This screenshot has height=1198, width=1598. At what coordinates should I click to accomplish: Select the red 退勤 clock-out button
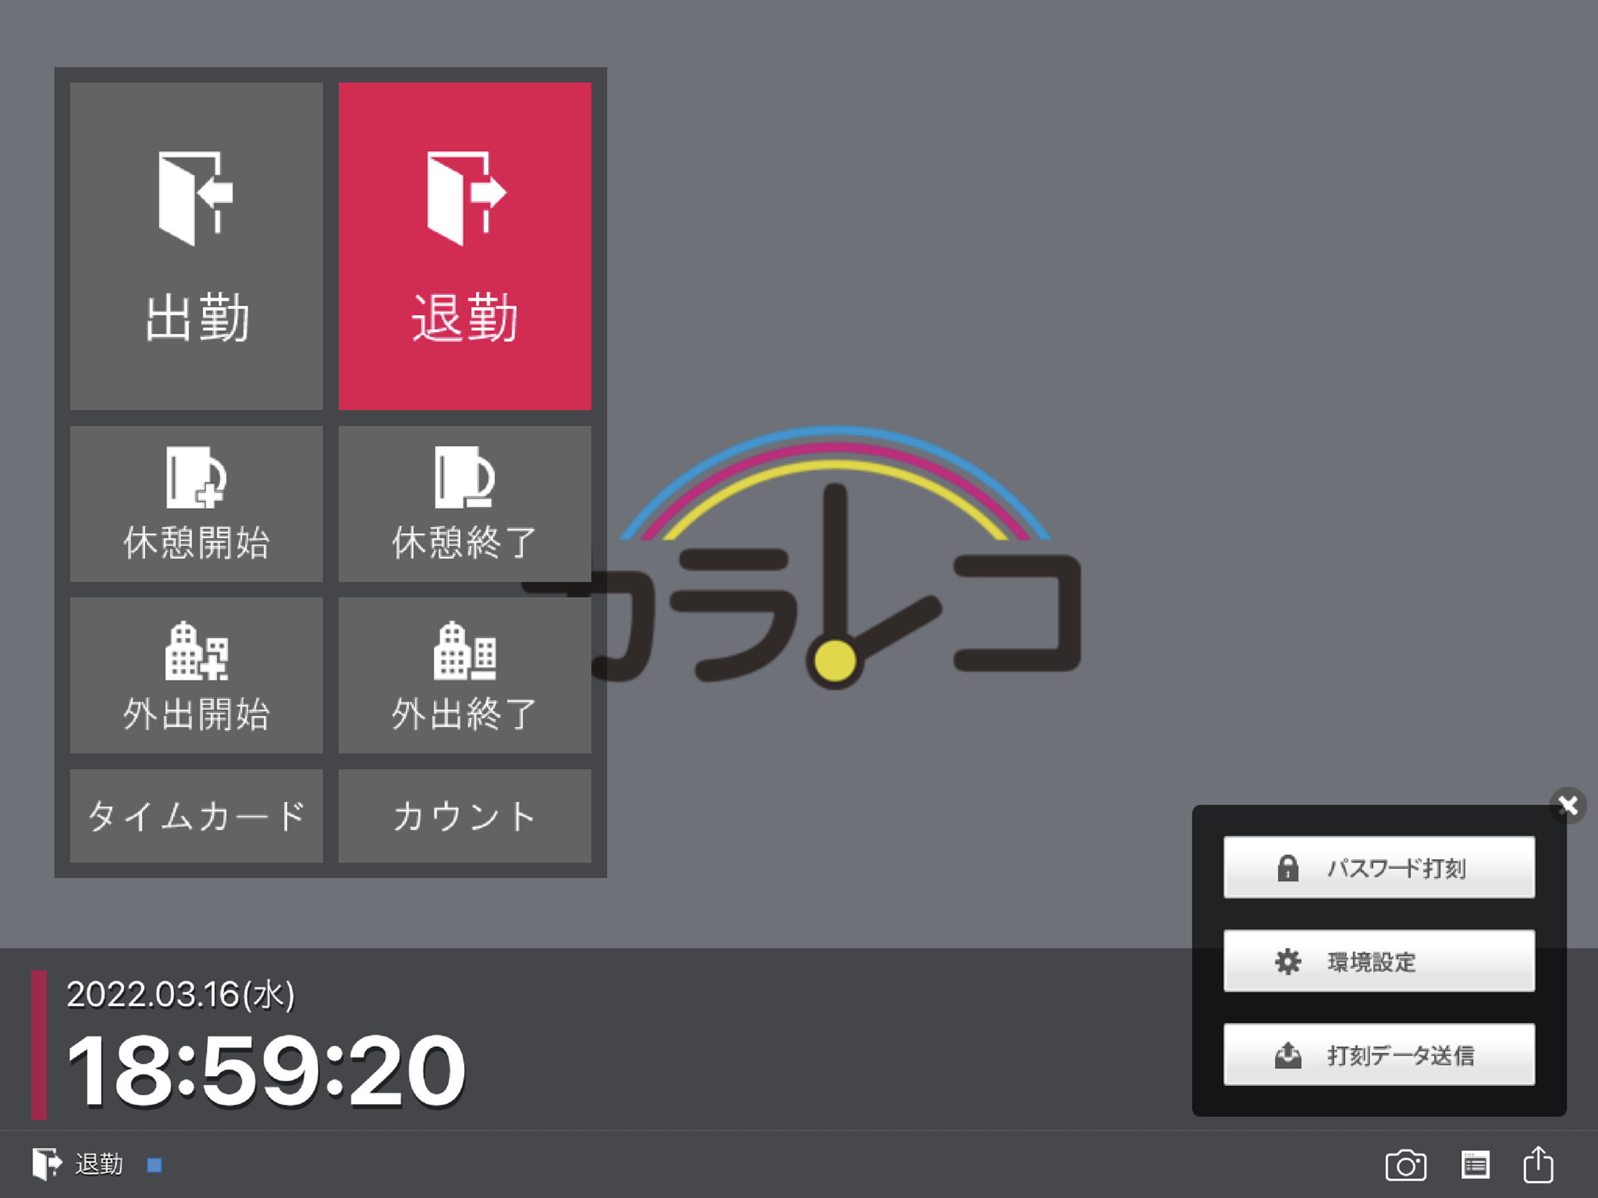tap(464, 246)
